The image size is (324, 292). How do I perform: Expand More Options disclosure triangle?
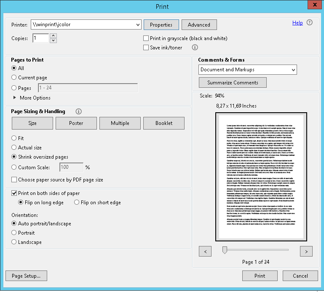pyautogui.click(x=15, y=98)
